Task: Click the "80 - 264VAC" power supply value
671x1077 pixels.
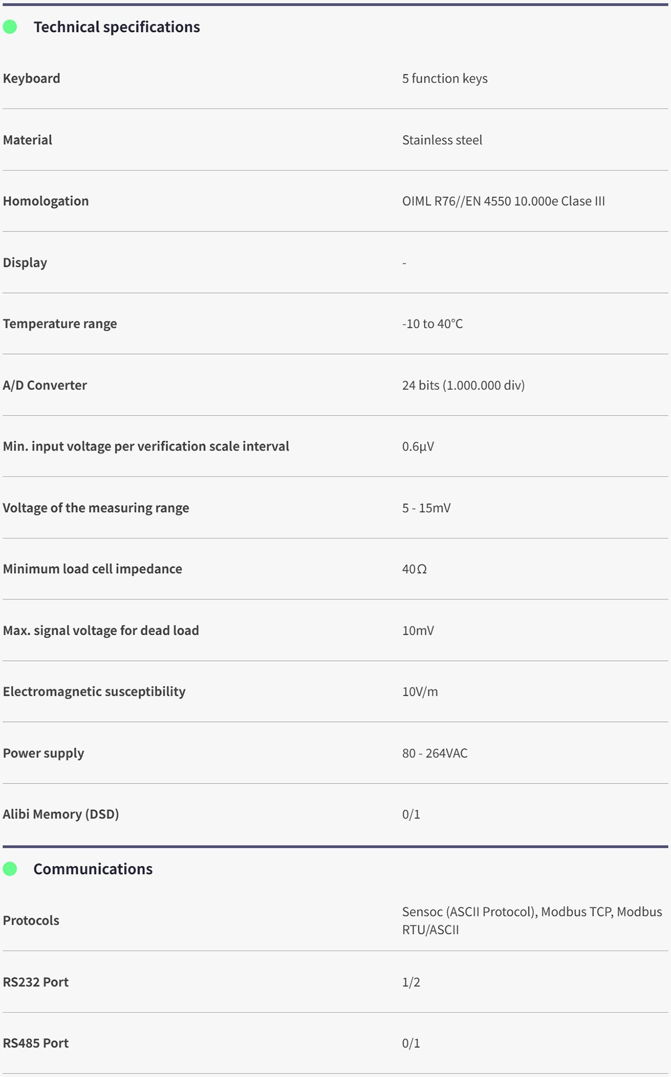Action: [x=434, y=753]
